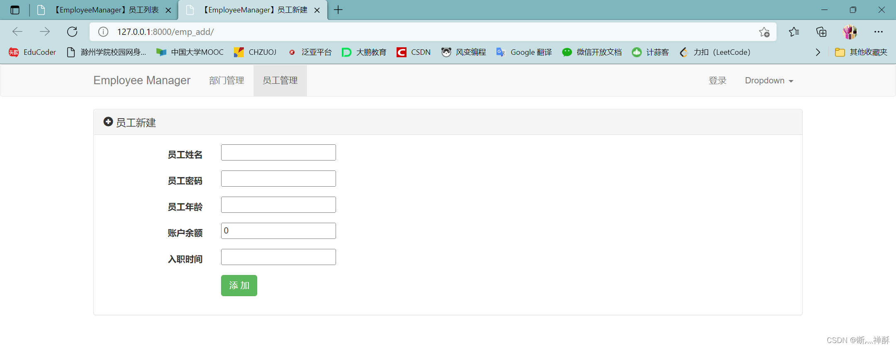This screenshot has width=896, height=348.
Task: Open the Collections icon
Action: point(821,32)
